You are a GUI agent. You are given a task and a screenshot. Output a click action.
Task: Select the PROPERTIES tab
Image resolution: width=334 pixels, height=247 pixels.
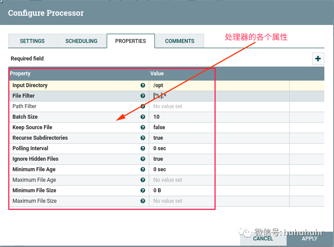pos(131,41)
